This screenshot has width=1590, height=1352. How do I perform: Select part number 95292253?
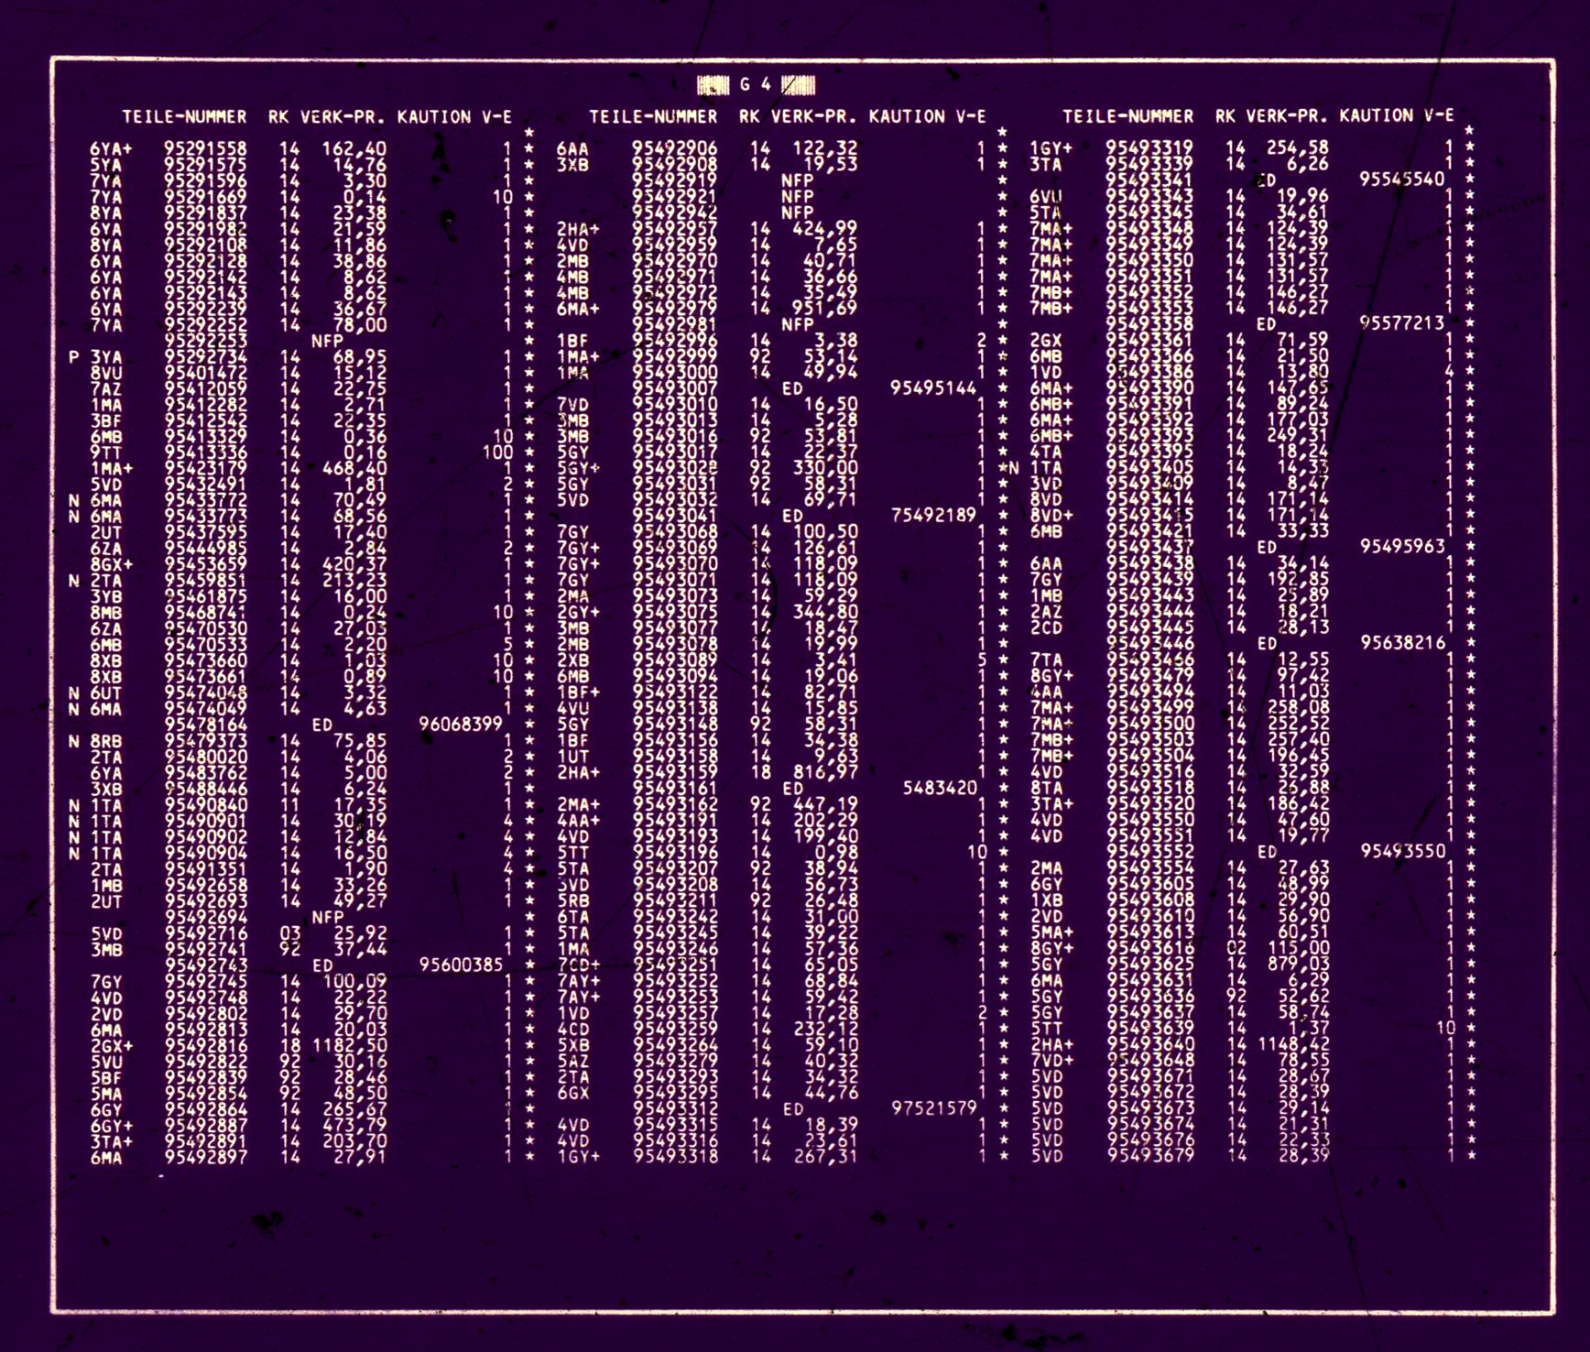(x=205, y=341)
